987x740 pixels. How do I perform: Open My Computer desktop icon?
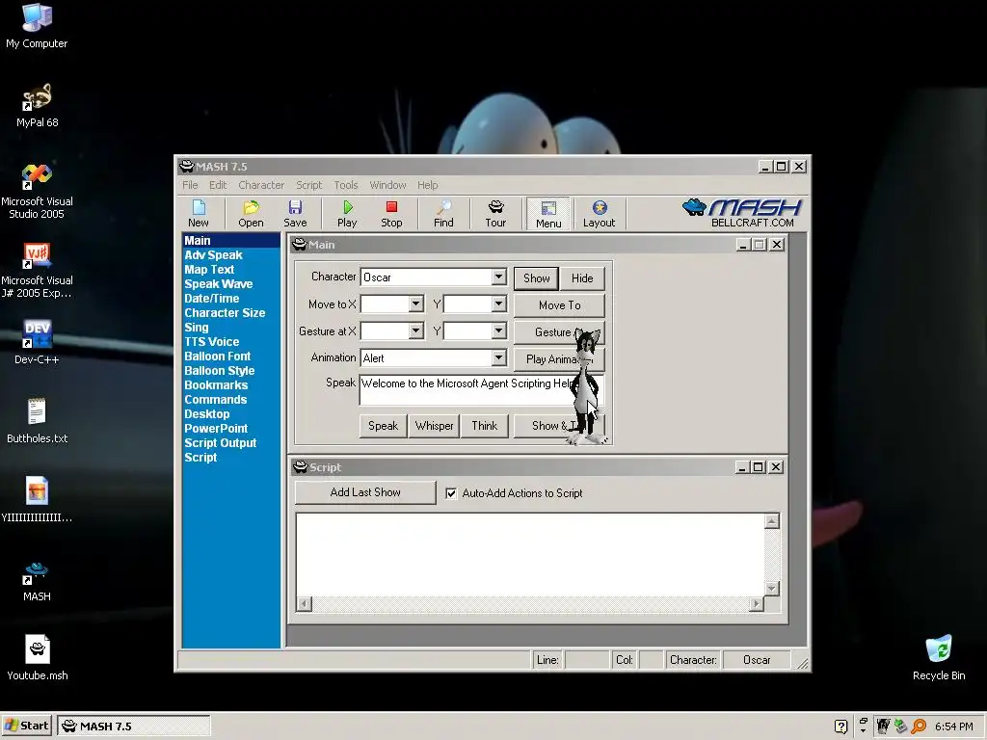(37, 26)
